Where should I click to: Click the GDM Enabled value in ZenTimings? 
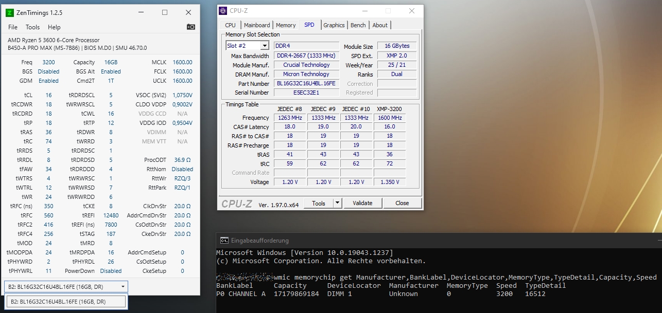(x=48, y=81)
